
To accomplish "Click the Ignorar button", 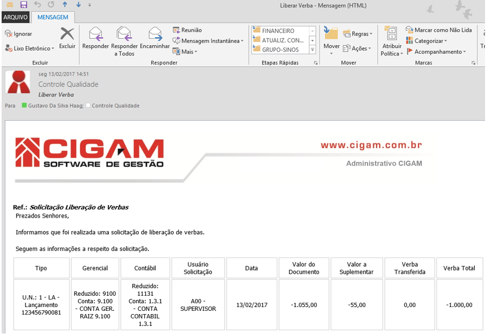I will [x=18, y=34].
